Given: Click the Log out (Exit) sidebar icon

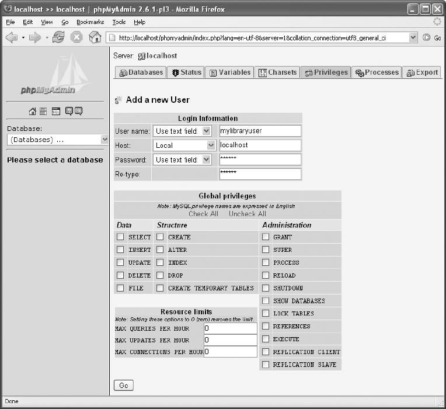Looking at the screenshot, I should point(43,111).
